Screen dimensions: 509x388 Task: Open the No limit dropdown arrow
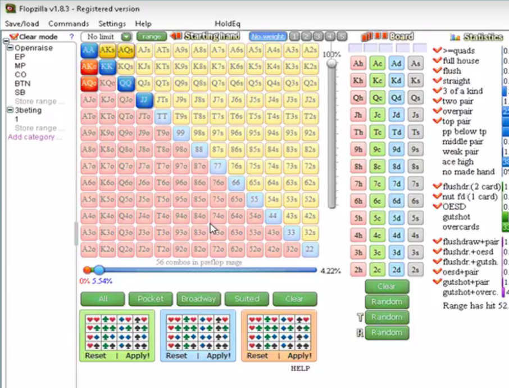point(126,37)
